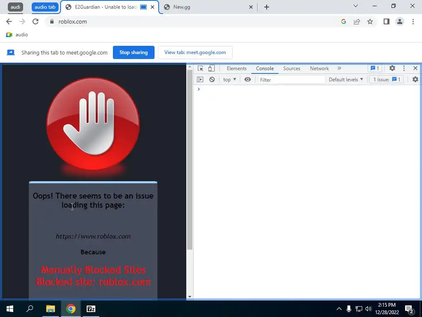Select the audi tab group label
The image size is (422, 317).
tap(15, 7)
